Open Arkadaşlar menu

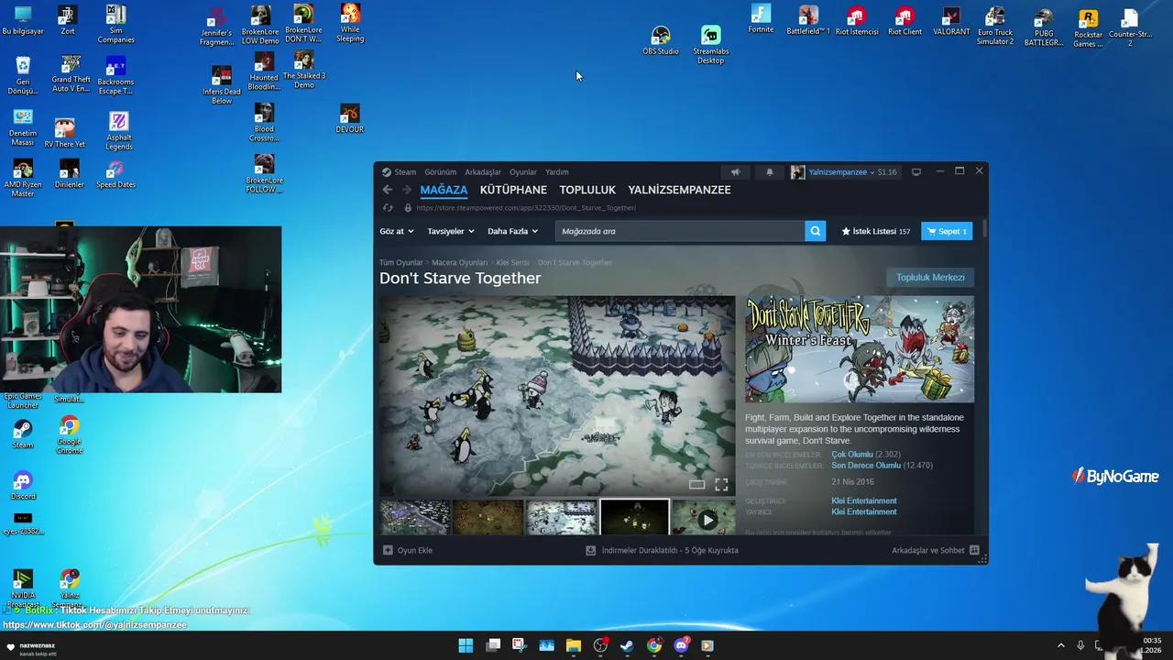pyautogui.click(x=483, y=172)
